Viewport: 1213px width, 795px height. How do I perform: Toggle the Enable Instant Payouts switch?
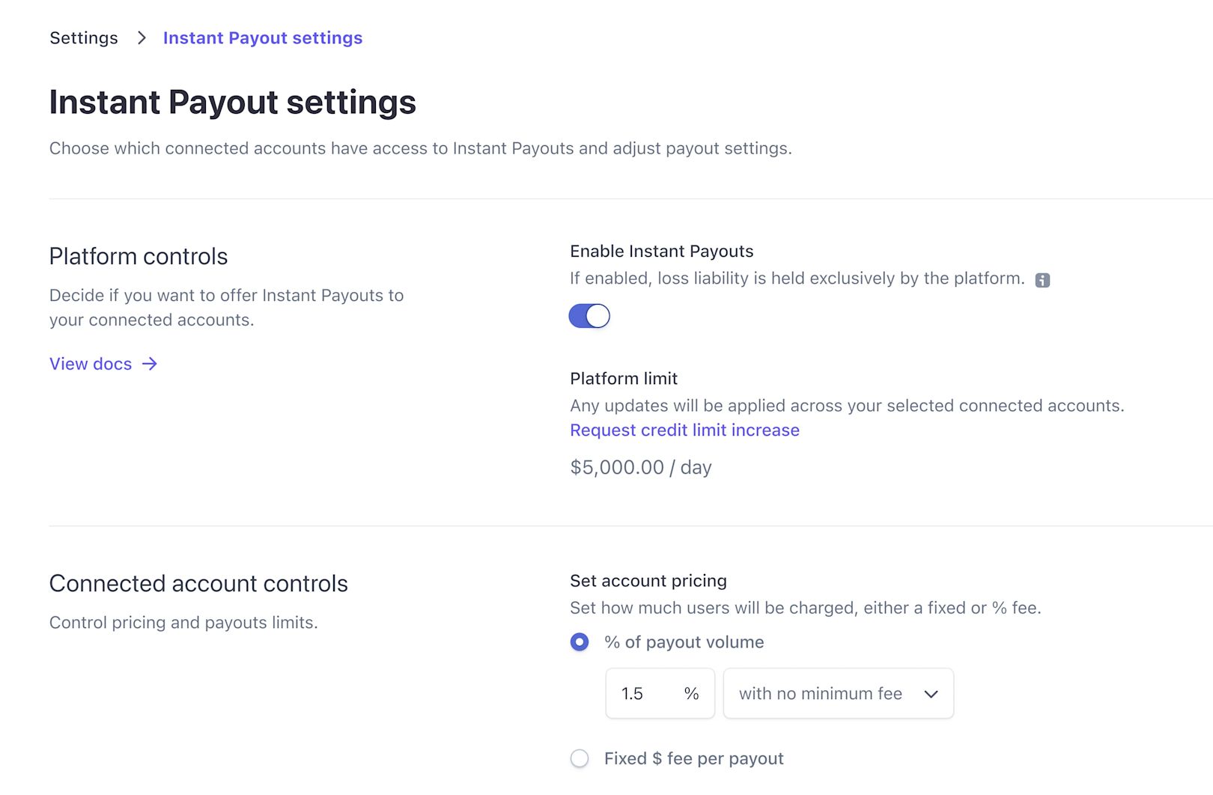[589, 316]
